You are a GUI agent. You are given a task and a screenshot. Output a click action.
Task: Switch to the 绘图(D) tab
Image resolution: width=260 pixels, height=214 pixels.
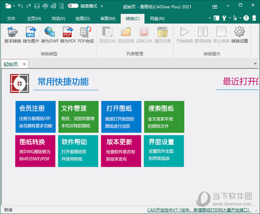tap(83, 19)
